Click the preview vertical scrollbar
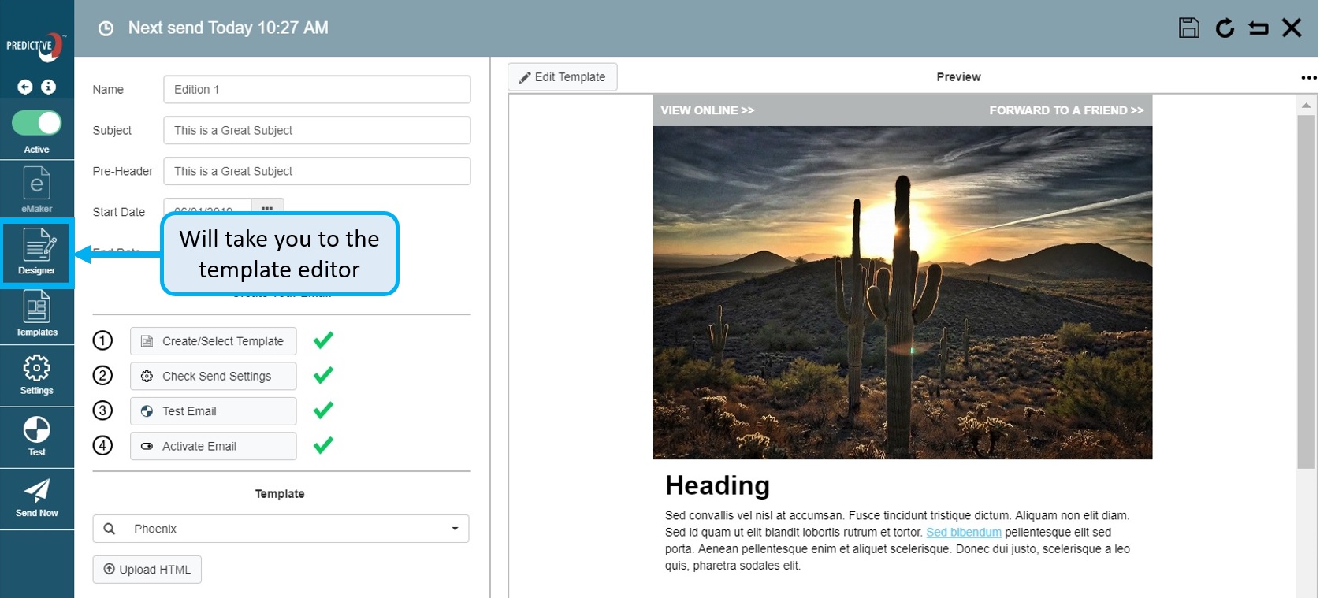Screen dimensions: 1320x598 click(x=1306, y=292)
